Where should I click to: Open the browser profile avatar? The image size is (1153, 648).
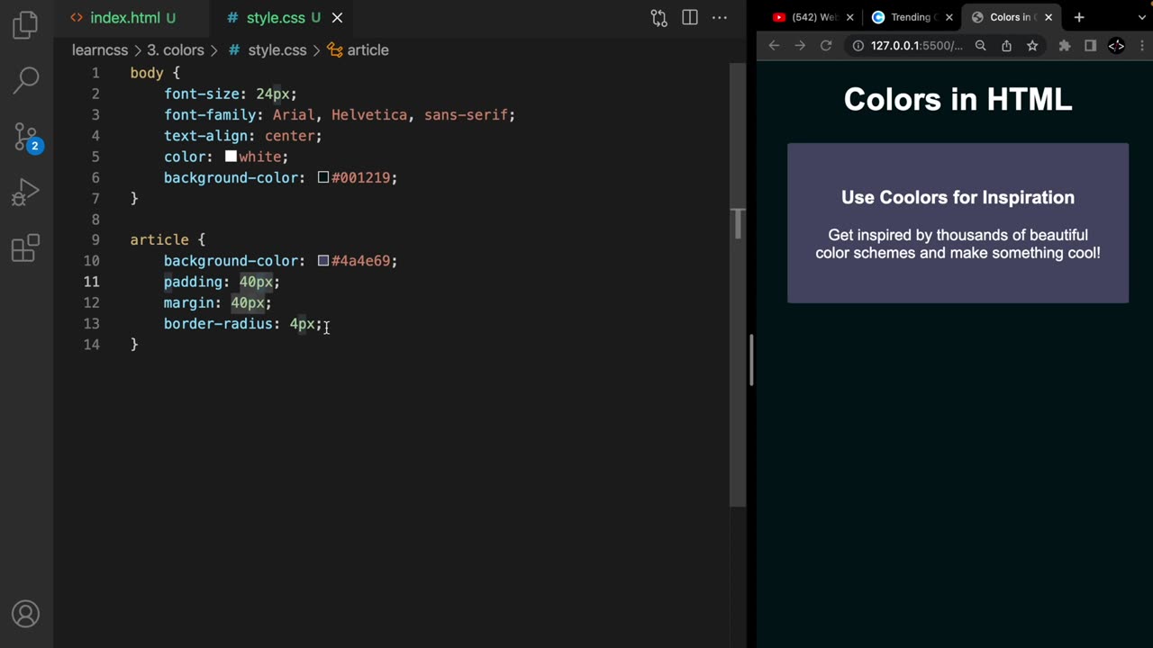[x=1116, y=46]
